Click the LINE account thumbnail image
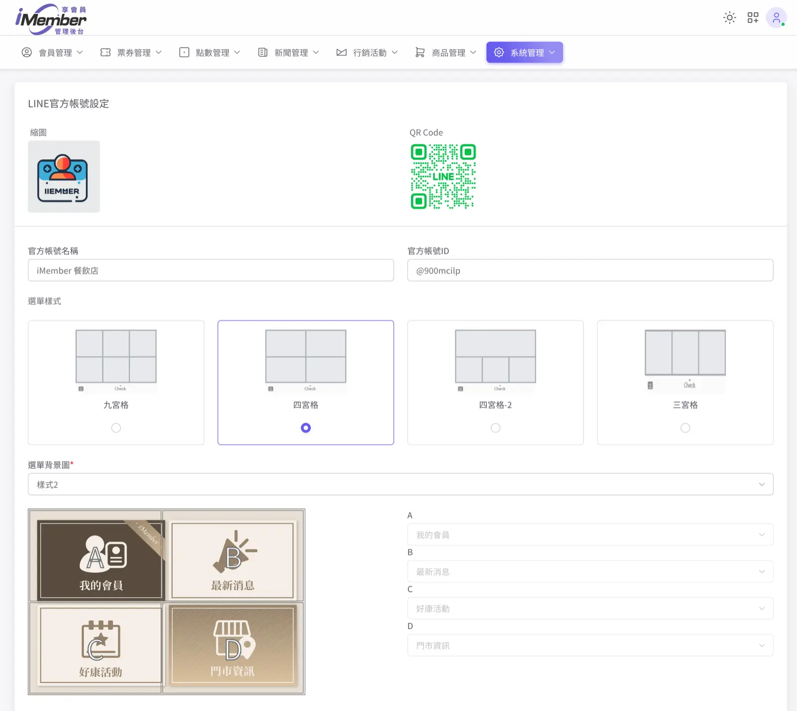 pos(64,176)
